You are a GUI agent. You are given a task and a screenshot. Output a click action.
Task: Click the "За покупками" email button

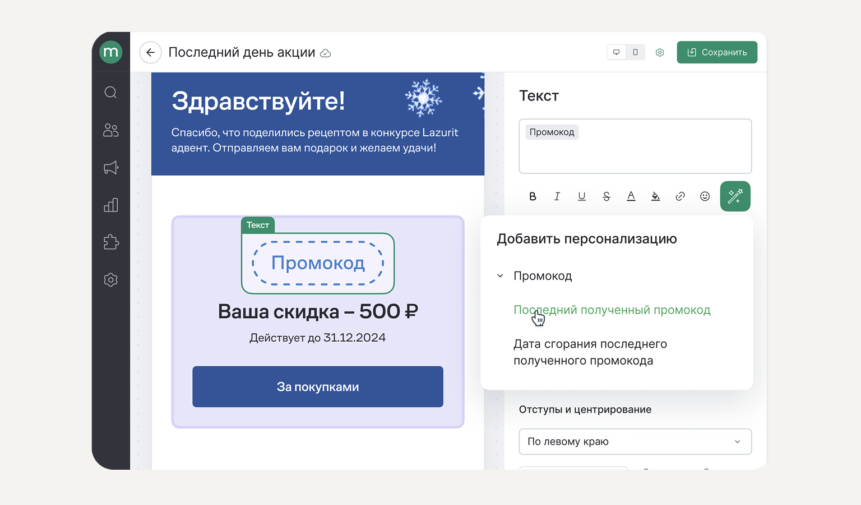[317, 387]
